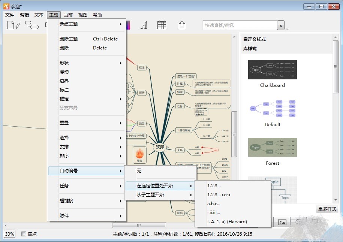The height and width of the screenshot is (242, 343).
Task: Click the share/export toolbar icon
Action: [182, 25]
